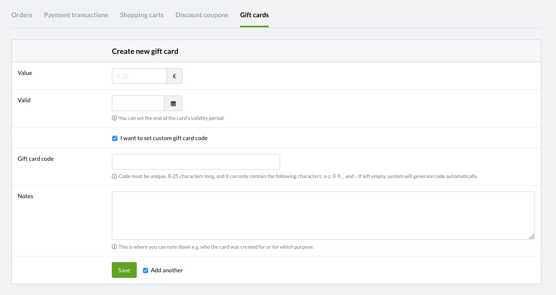Open the Payment transactions tab
Screen dimensions: 556x295
(76, 15)
